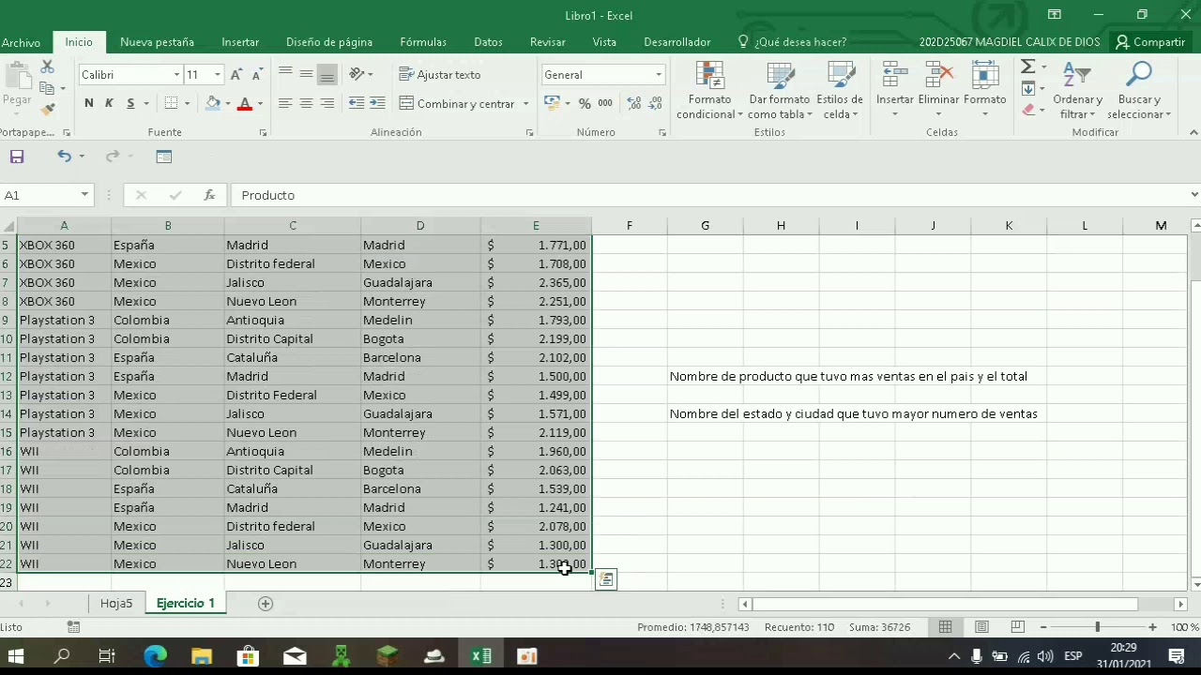1201x675 pixels.
Task: Center text horizontally in alignment group
Action: click(x=306, y=103)
